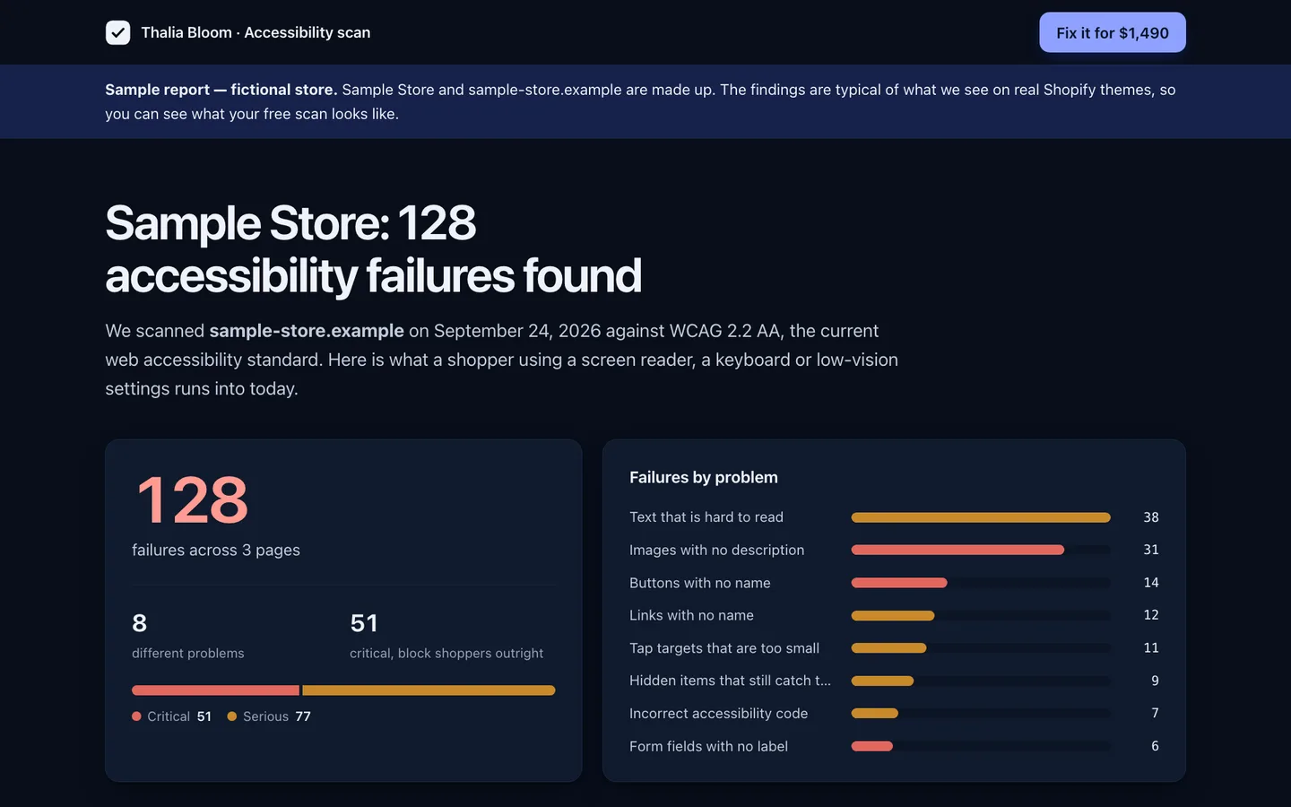This screenshot has height=807, width=1291.
Task: Click the 'Sample report — fictional store.' banner text
Action: click(221, 90)
